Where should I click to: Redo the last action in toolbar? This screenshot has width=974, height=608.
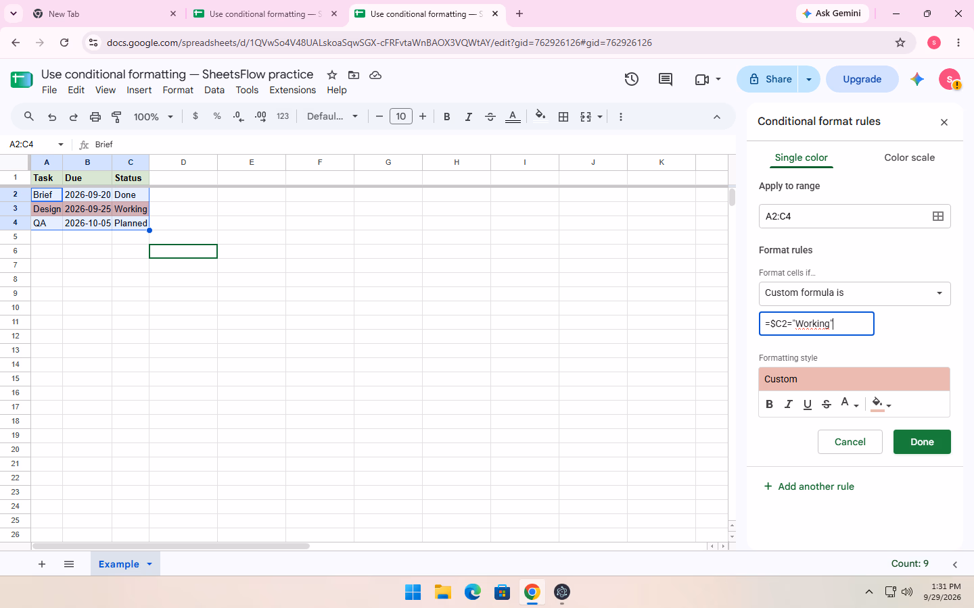tap(74, 117)
